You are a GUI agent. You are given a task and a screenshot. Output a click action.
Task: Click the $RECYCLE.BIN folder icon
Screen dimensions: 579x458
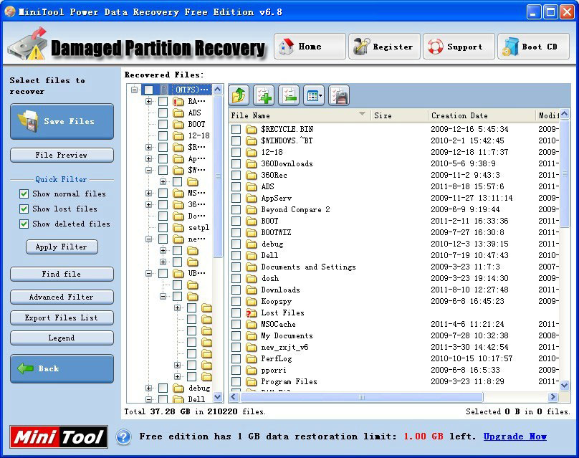[252, 129]
